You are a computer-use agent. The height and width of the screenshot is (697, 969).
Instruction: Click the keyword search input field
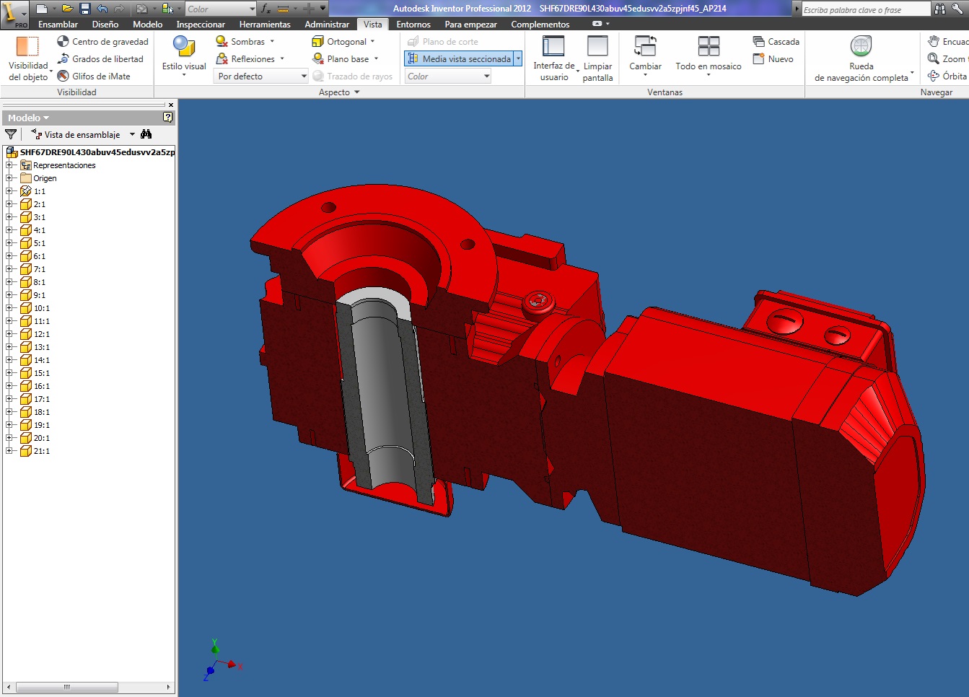[865, 9]
